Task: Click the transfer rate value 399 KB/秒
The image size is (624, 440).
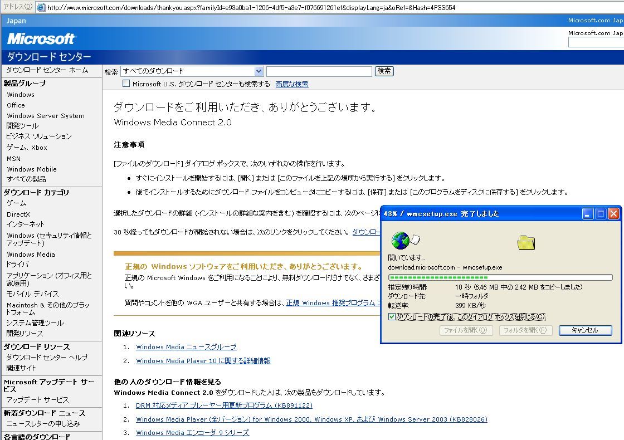Action: pos(470,306)
